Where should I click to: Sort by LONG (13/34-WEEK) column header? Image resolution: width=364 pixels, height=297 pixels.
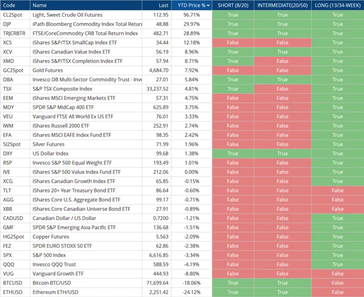338,5
